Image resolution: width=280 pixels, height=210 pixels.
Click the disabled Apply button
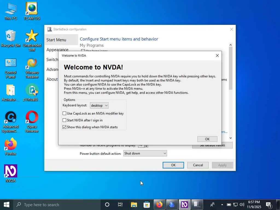222,165
